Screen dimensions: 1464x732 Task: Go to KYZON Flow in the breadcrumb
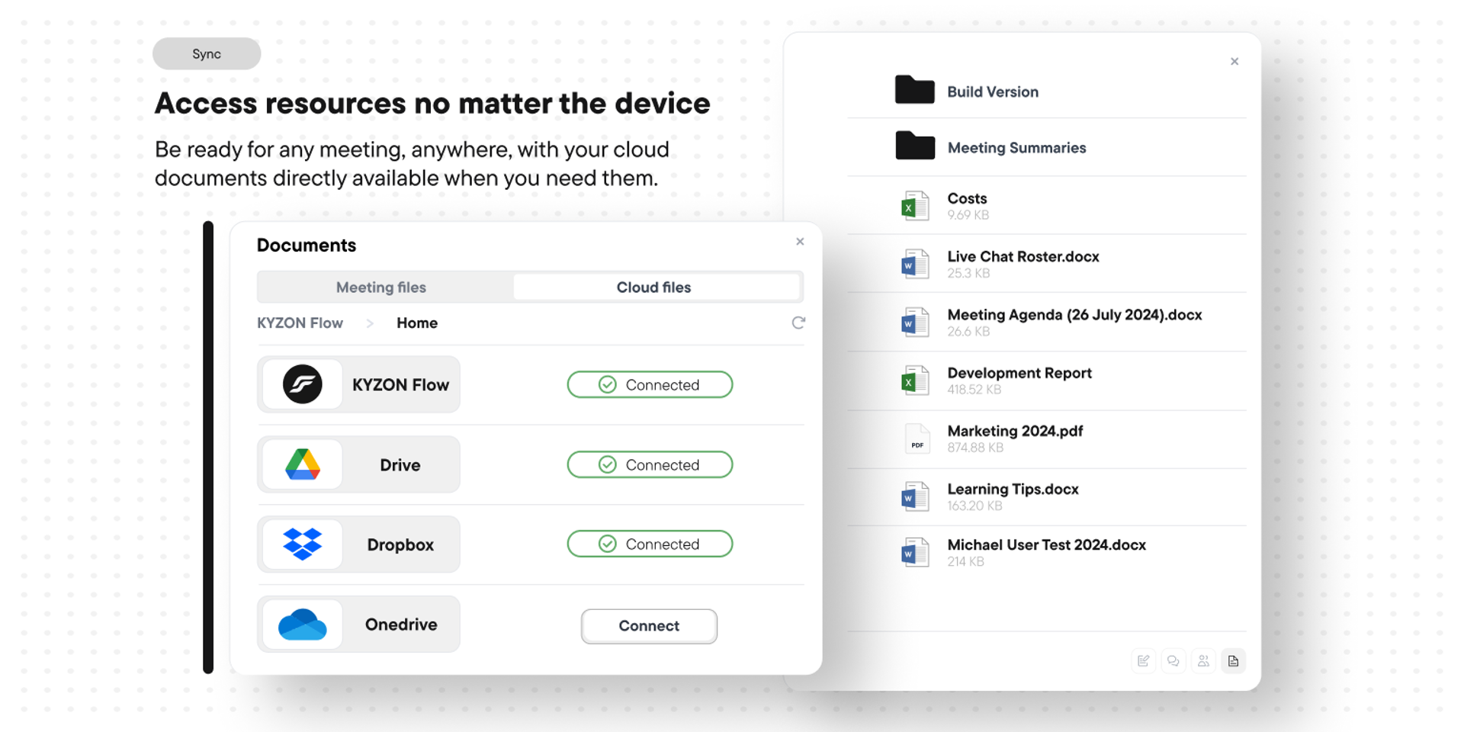pyautogui.click(x=300, y=323)
